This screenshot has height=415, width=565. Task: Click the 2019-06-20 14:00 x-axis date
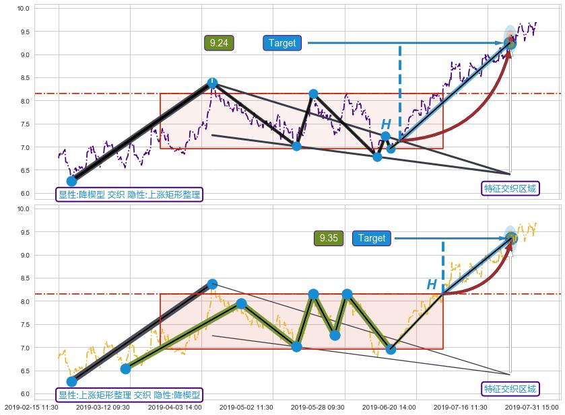click(x=389, y=407)
